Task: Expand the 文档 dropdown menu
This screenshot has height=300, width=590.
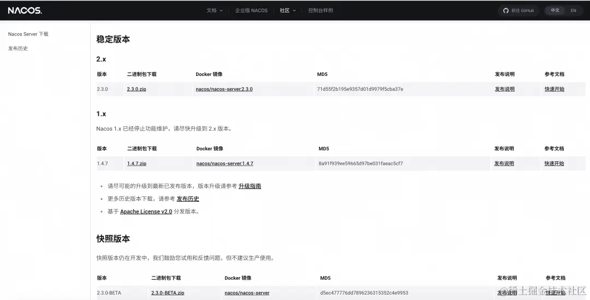Action: click(215, 10)
